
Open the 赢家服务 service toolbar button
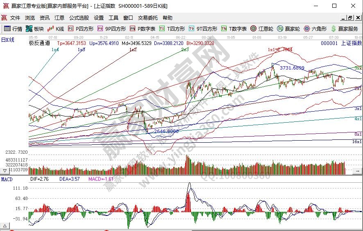[x=345, y=29]
